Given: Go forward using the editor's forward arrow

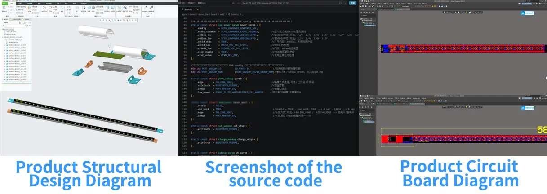Looking at the screenshot, I should [239, 3].
